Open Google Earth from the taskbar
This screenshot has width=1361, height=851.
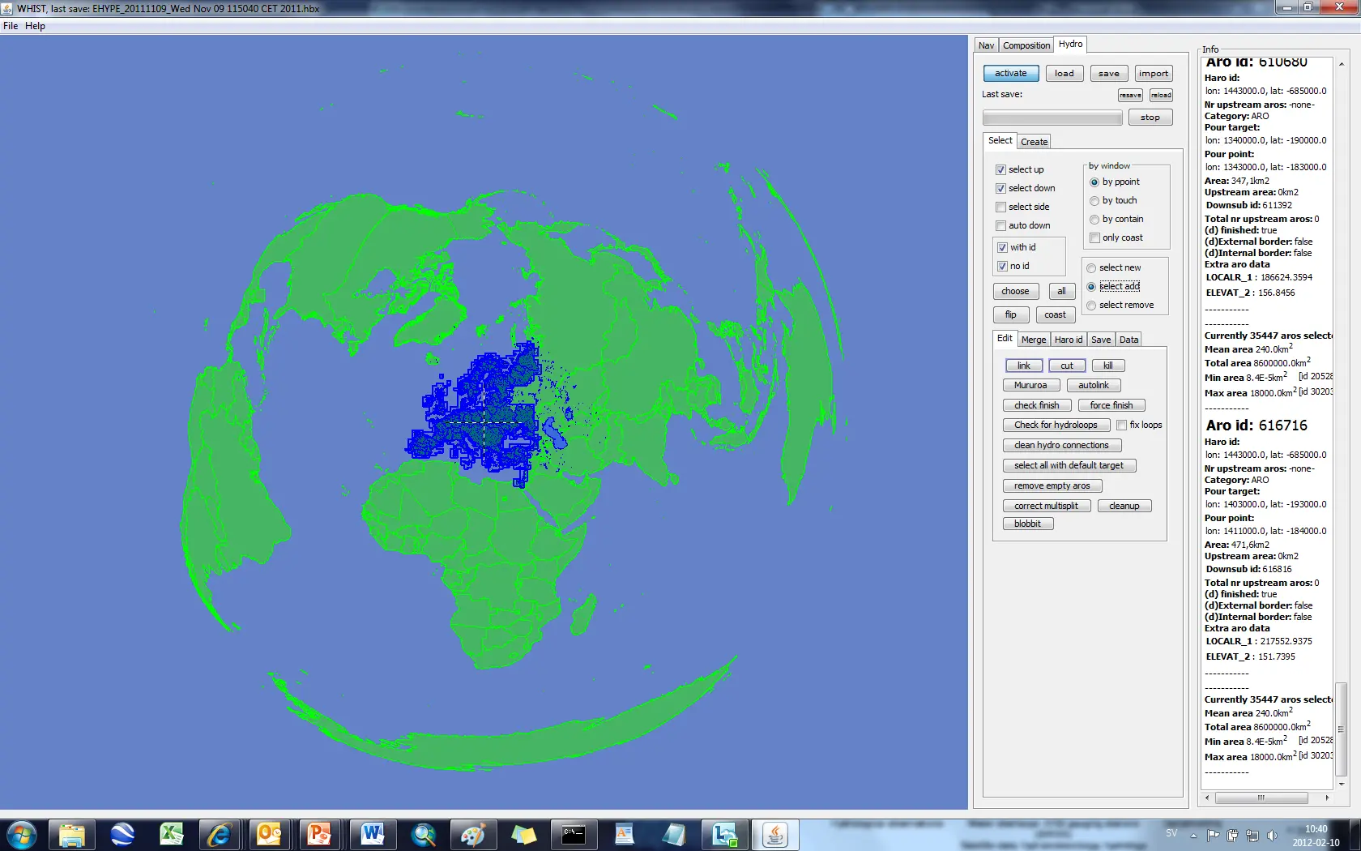(122, 834)
